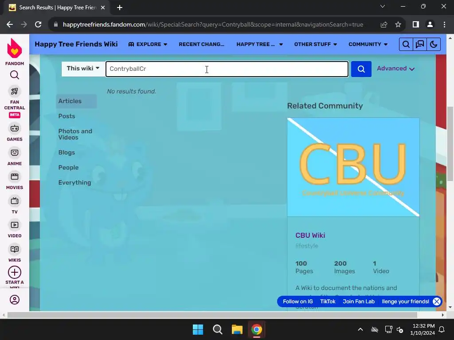Expand the Happy Tree... menu
The height and width of the screenshot is (340, 454).
tap(259, 44)
